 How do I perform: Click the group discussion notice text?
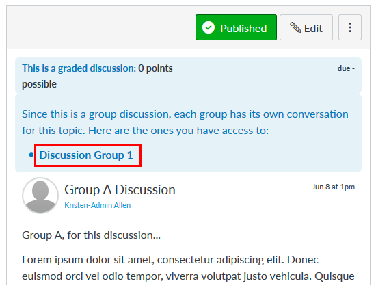click(x=185, y=122)
